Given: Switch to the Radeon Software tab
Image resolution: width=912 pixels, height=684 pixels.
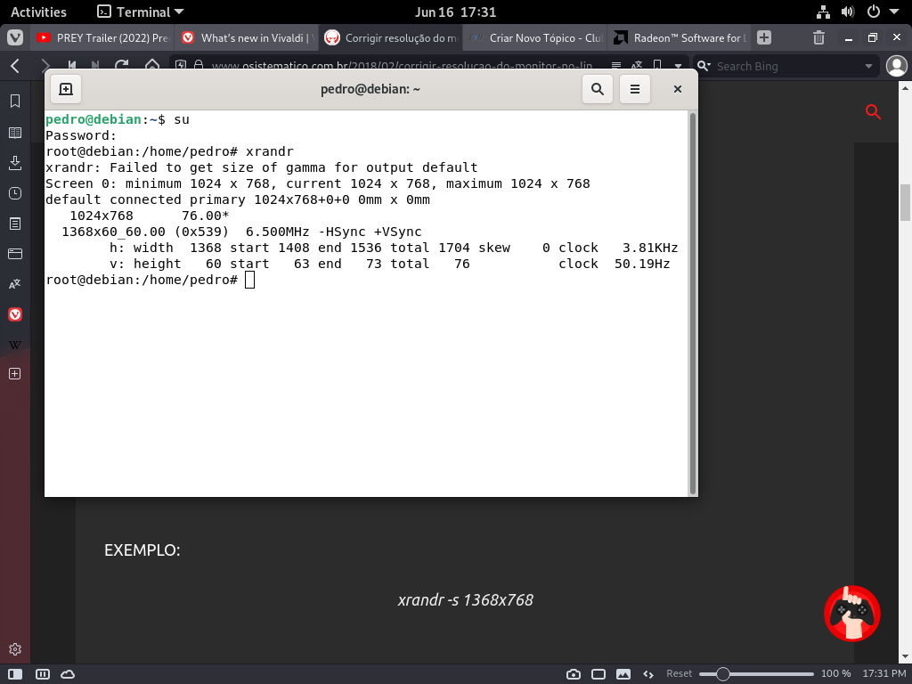Looking at the screenshot, I should (x=680, y=37).
